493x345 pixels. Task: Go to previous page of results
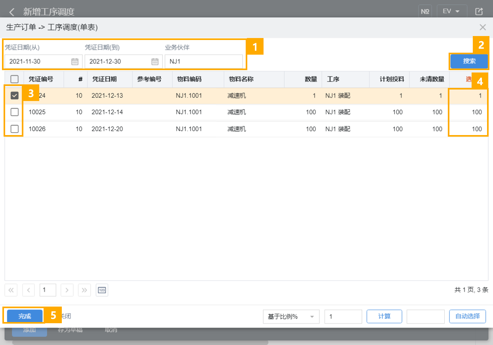pyautogui.click(x=29, y=290)
